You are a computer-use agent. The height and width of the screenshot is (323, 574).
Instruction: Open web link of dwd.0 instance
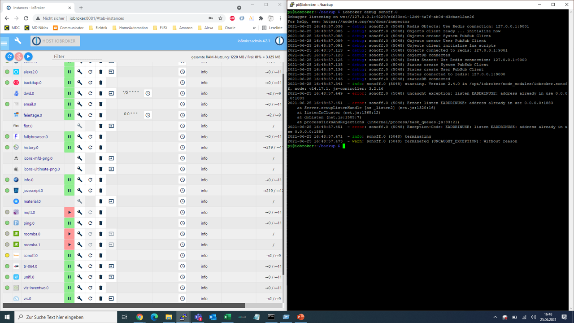pyautogui.click(x=111, y=93)
